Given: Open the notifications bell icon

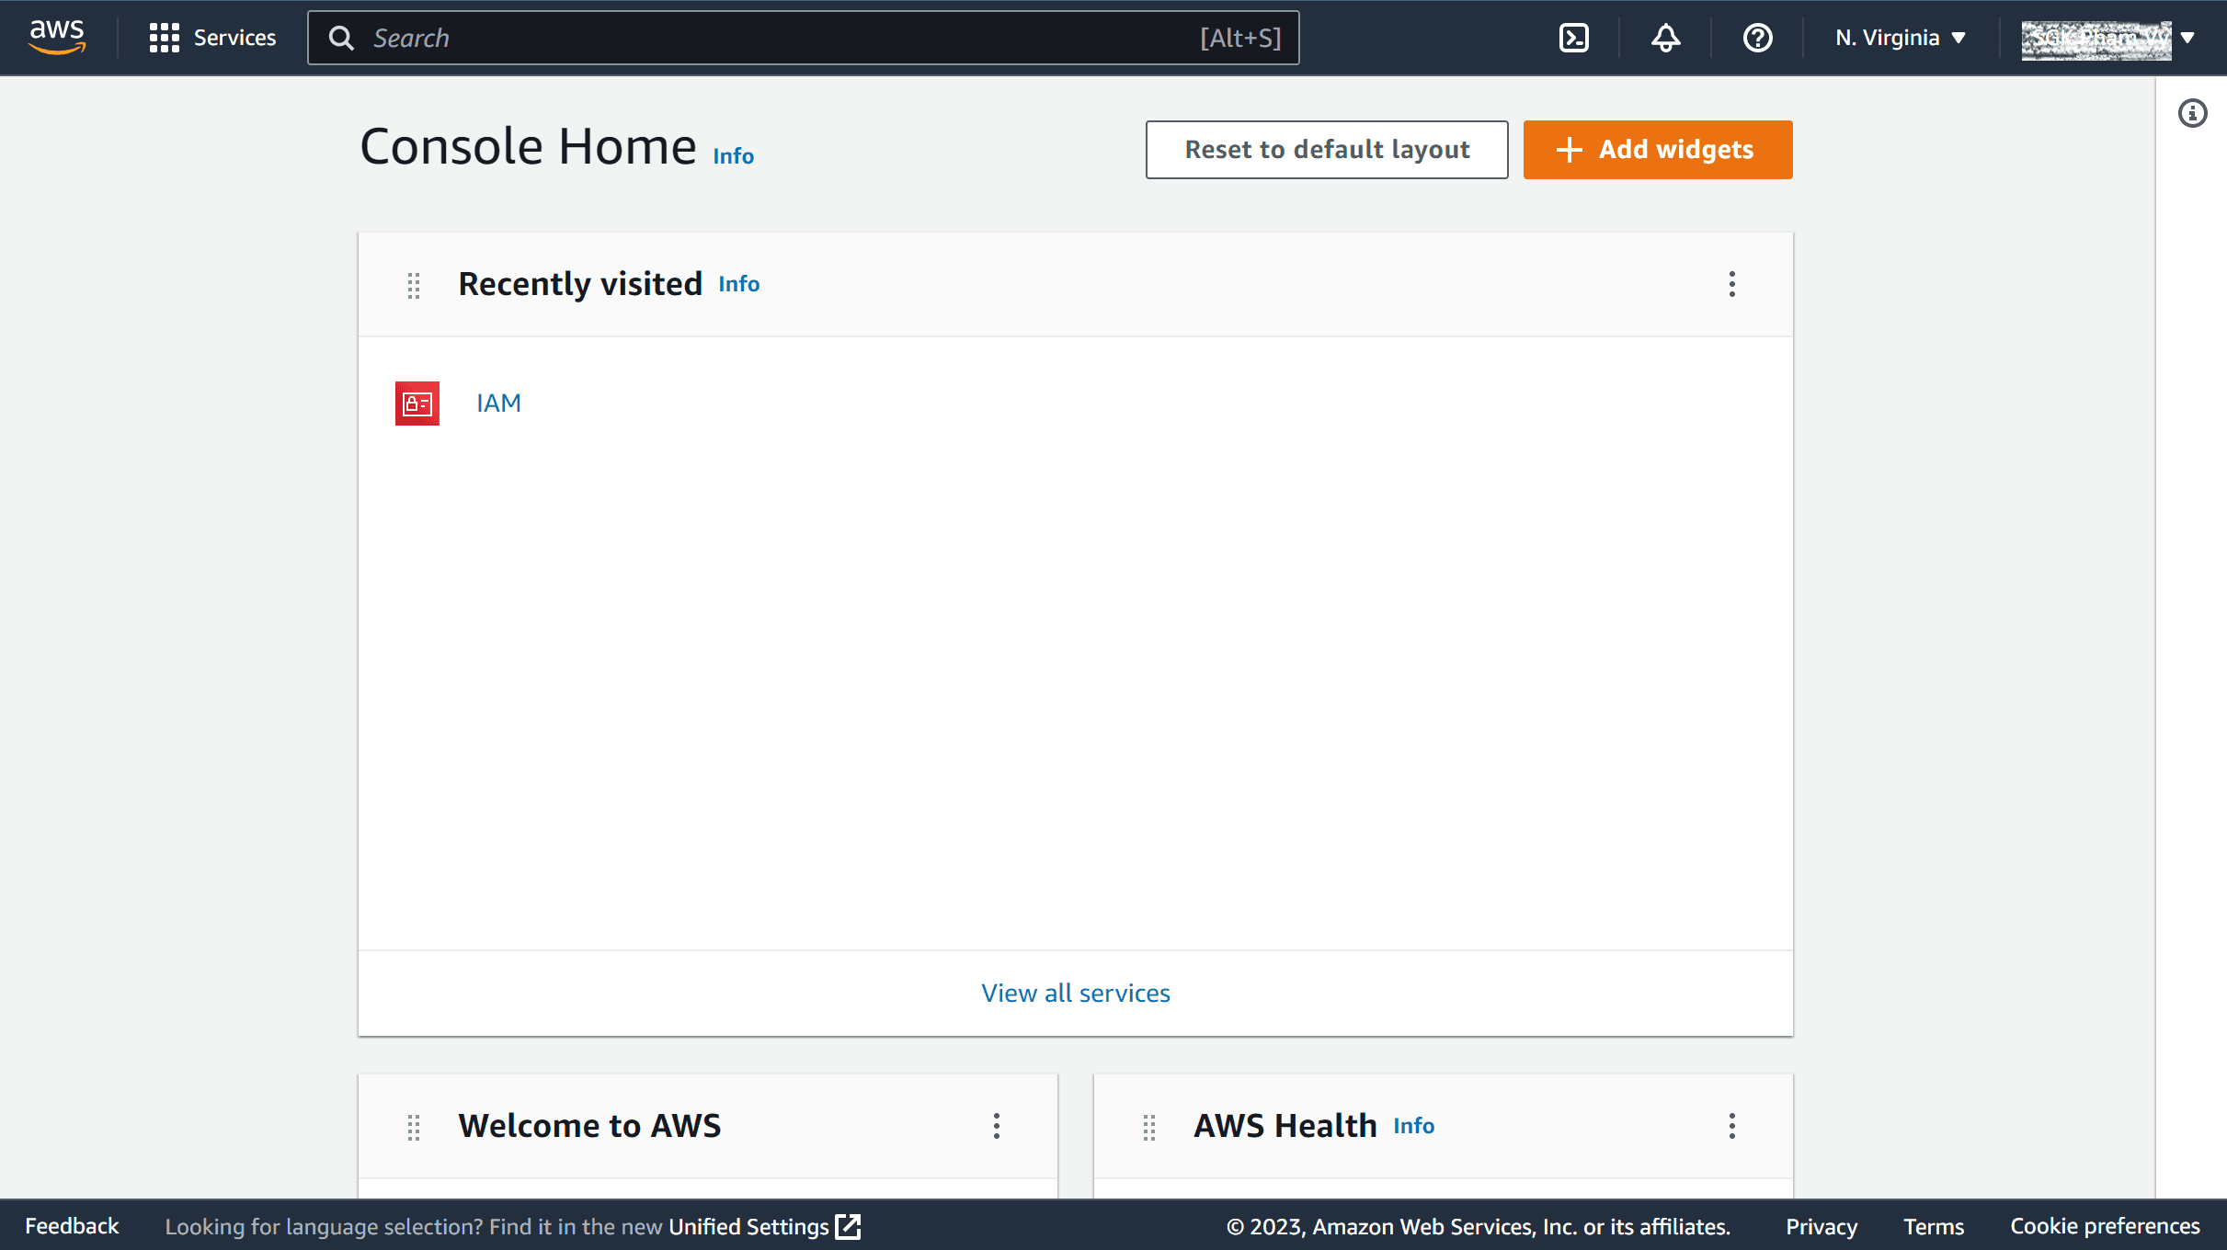Looking at the screenshot, I should coord(1665,38).
